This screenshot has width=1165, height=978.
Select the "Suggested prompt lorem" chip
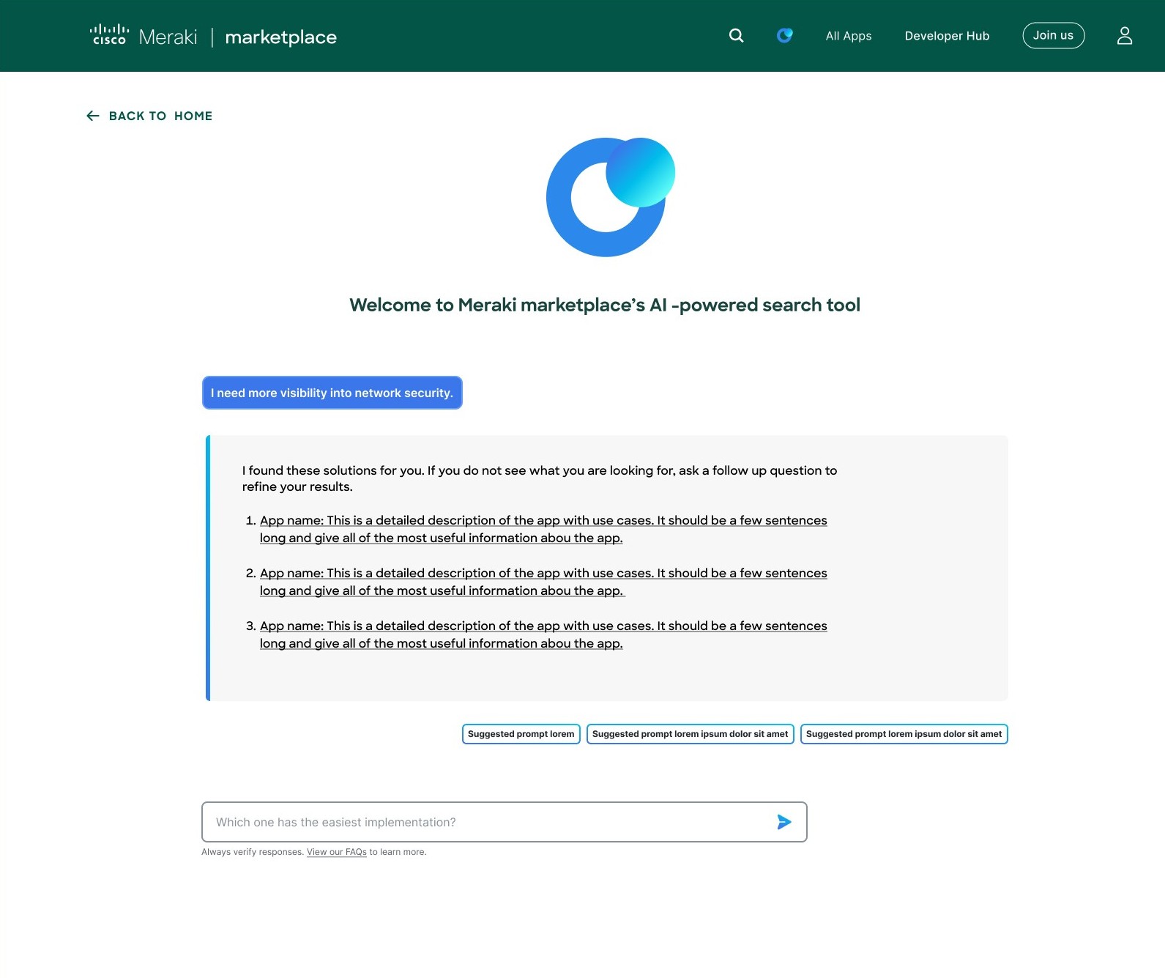pos(521,734)
